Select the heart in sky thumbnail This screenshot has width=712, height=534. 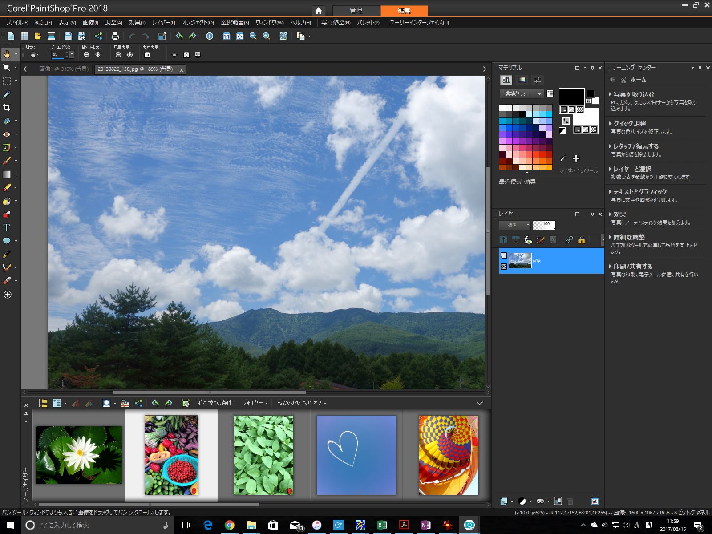[x=356, y=455]
